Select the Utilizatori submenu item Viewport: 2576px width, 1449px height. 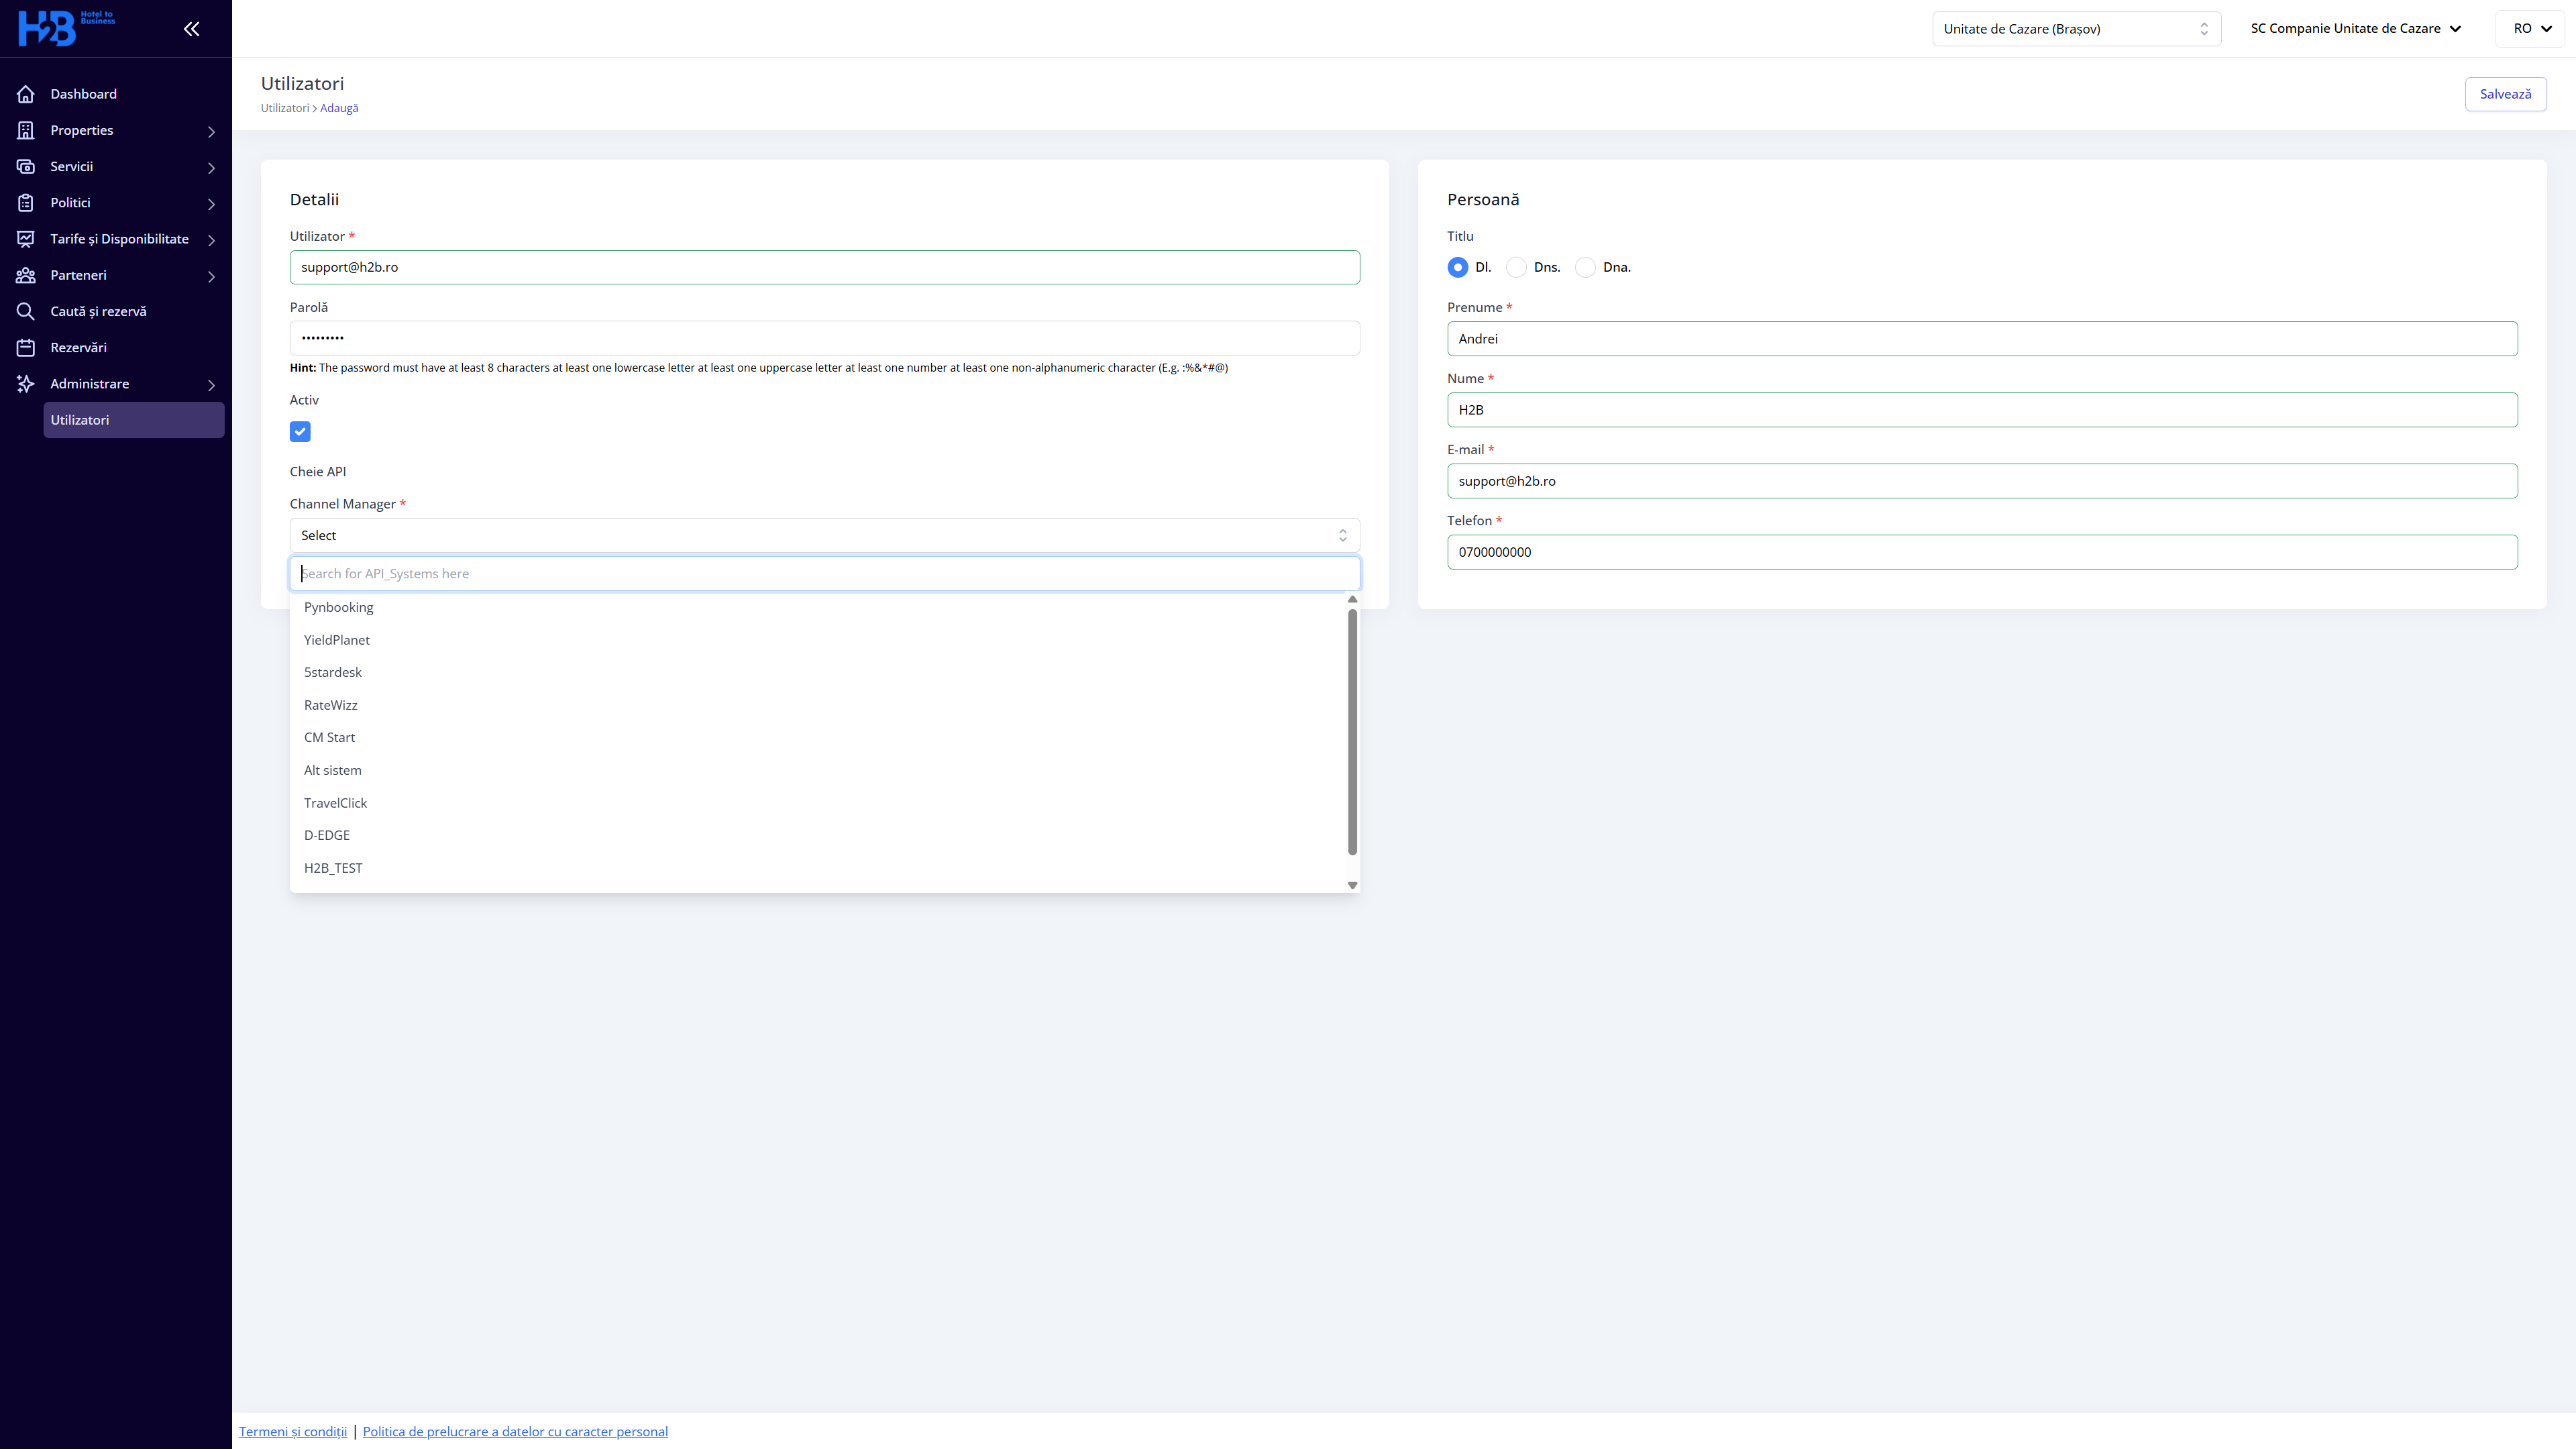(x=134, y=420)
